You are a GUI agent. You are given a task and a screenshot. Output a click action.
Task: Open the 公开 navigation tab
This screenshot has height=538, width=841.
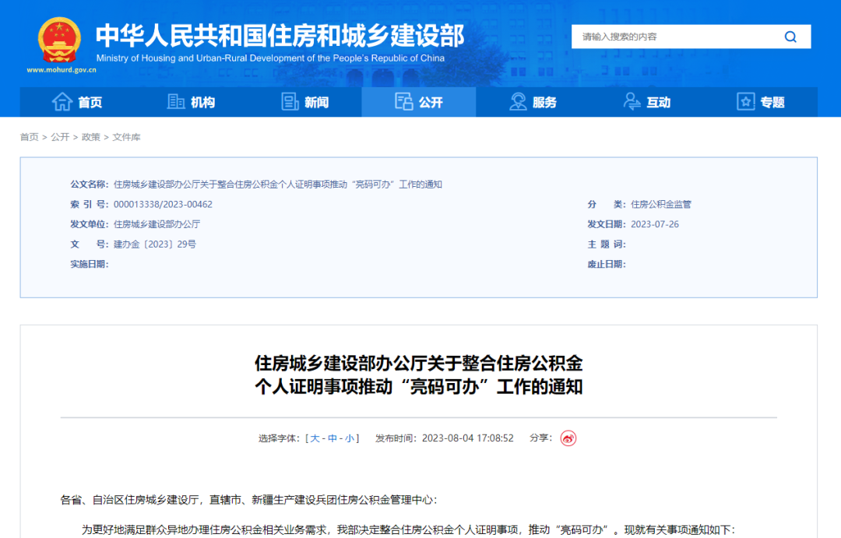pos(419,102)
